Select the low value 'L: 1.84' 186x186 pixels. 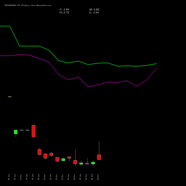[x=94, y=13]
